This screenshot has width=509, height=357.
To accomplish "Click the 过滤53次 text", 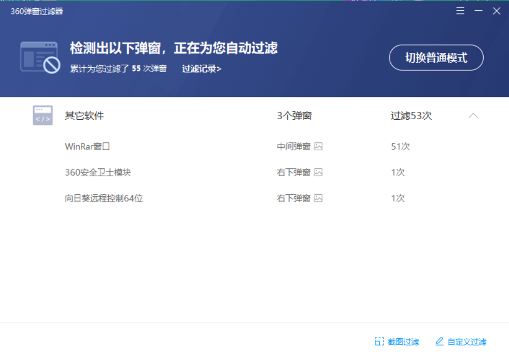I will click(411, 116).
